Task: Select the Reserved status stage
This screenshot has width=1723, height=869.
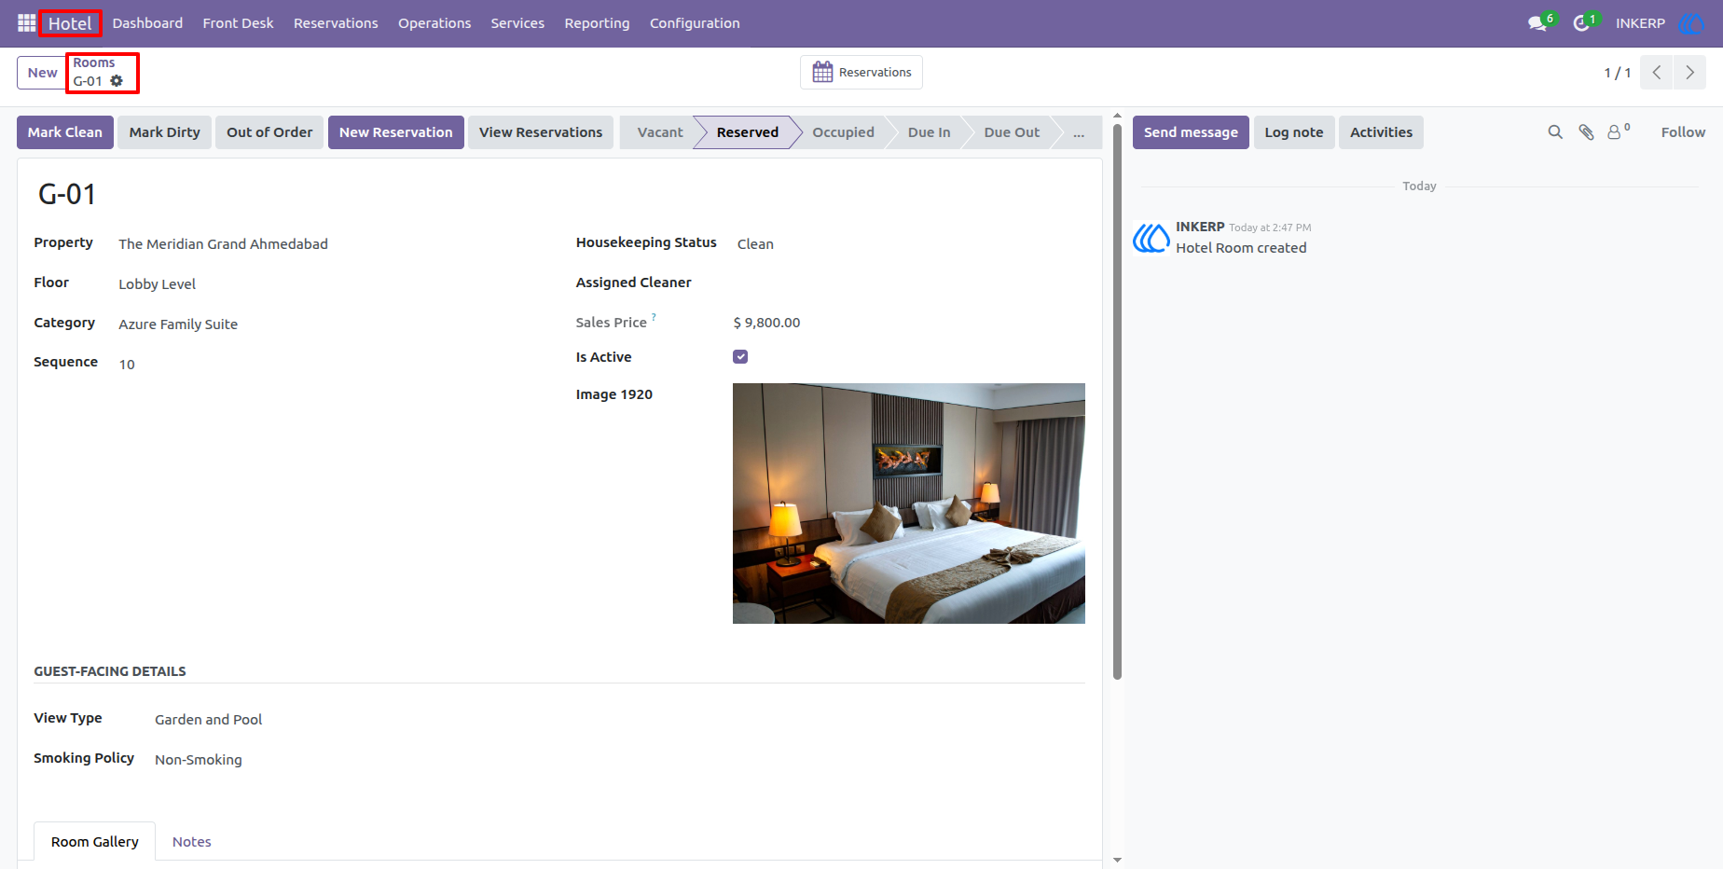Action: click(x=747, y=132)
